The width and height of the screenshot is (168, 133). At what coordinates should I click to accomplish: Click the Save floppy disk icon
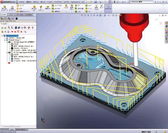[96, 2]
